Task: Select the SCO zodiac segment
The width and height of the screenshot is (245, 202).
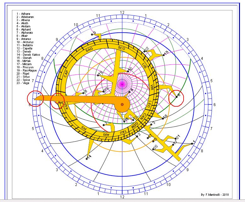Action: tap(122, 48)
